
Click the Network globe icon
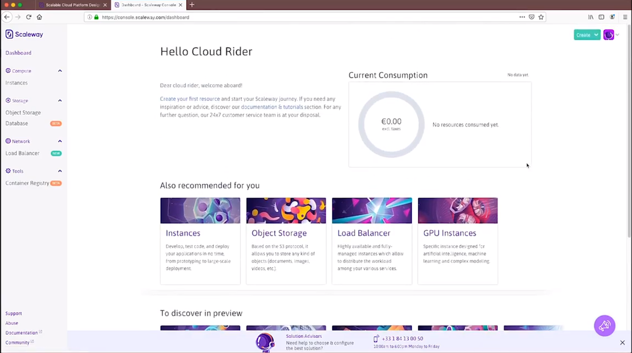tap(8, 141)
